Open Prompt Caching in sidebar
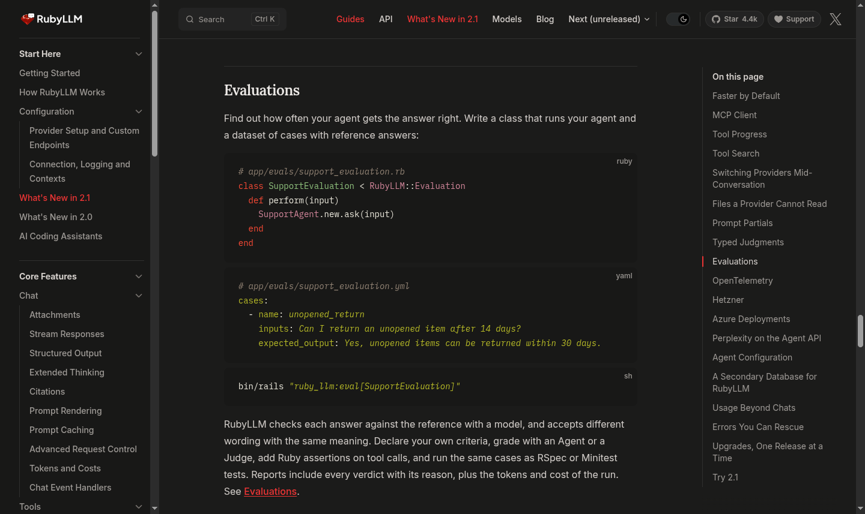Image resolution: width=865 pixels, height=514 pixels. pyautogui.click(x=61, y=430)
